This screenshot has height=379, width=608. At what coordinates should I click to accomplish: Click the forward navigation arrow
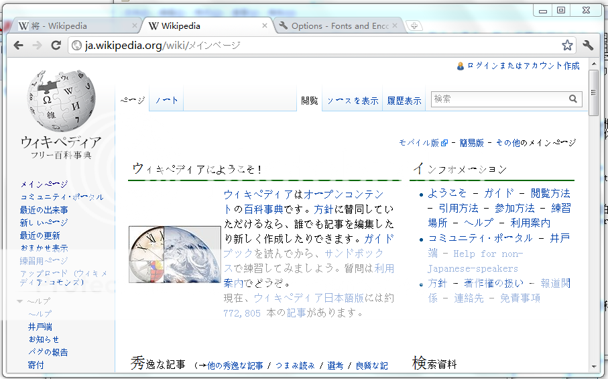point(38,46)
